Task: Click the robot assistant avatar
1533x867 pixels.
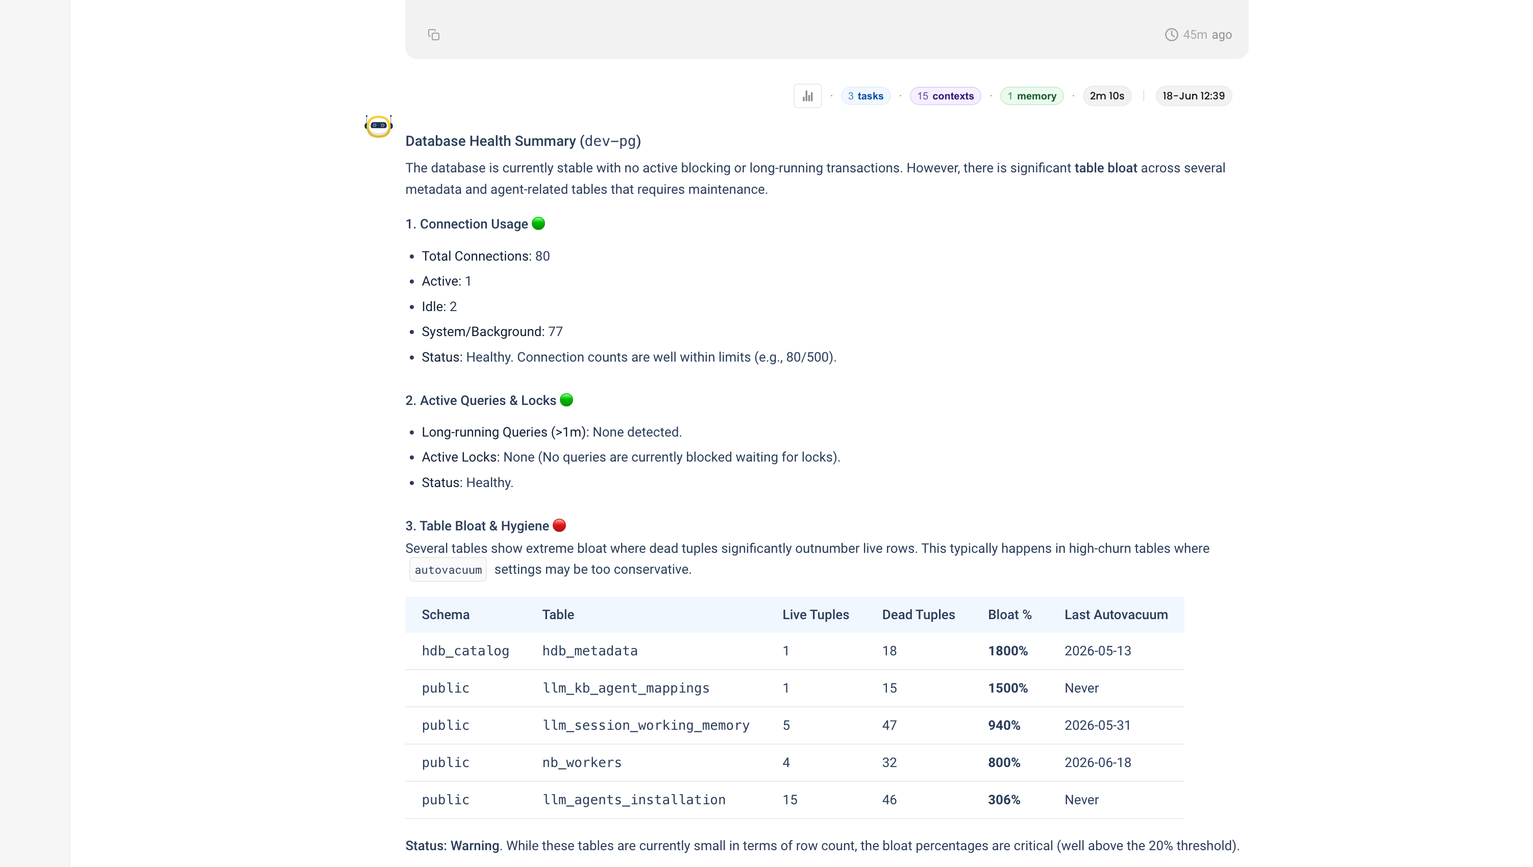Action: [x=378, y=125]
